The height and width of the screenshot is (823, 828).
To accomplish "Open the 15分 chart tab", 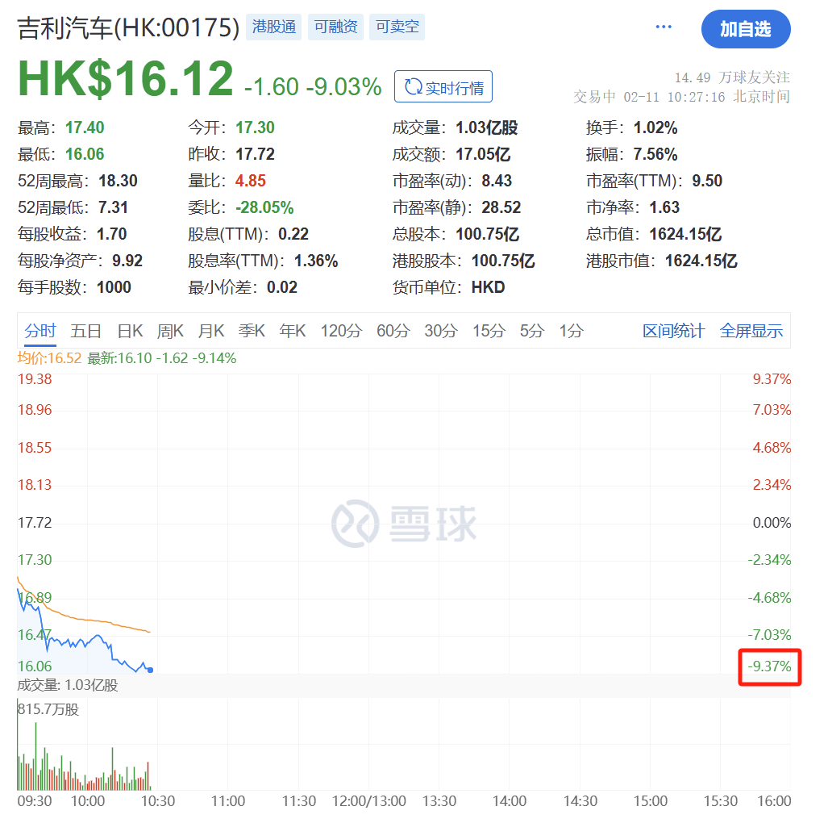I will 489,331.
